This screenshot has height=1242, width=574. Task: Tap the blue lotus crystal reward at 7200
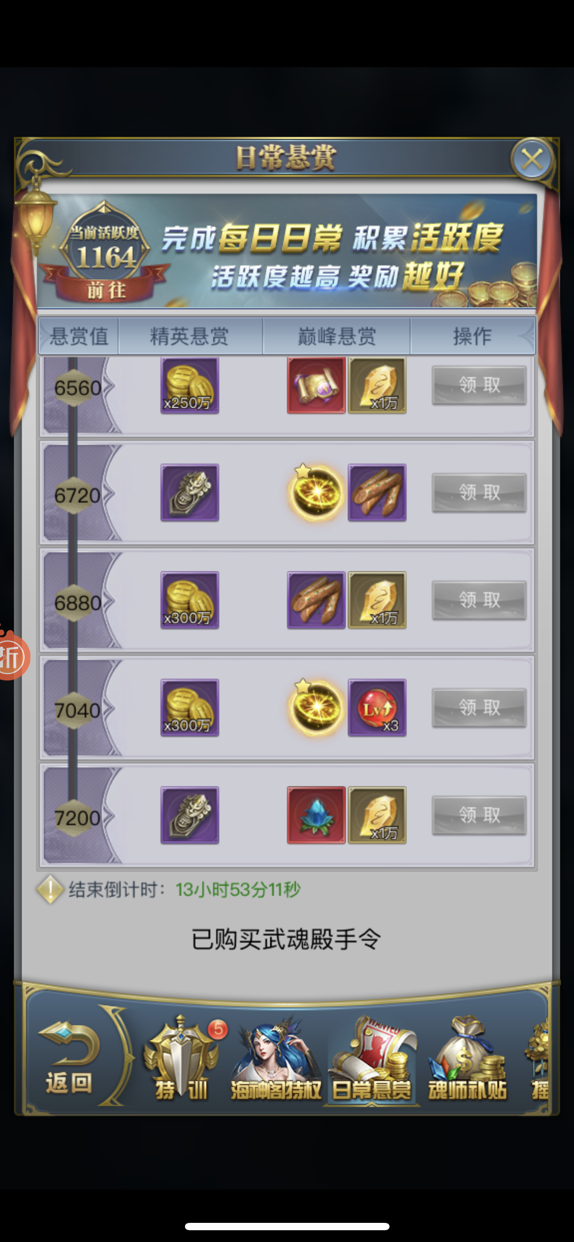point(316,815)
